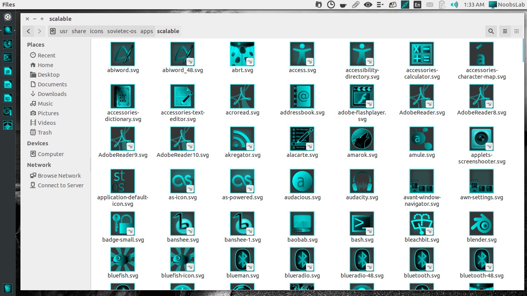Go to the icons folder in path bar
The height and width of the screenshot is (296, 527).
click(96, 31)
